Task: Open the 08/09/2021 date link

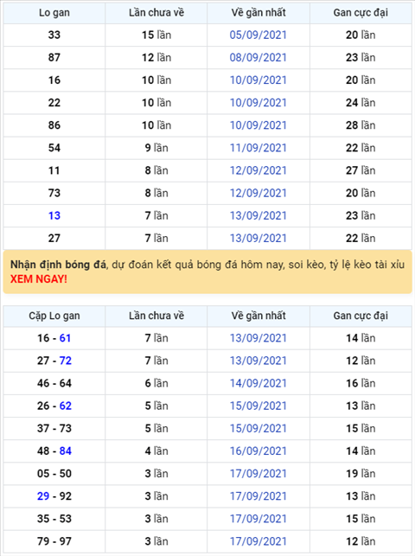Action: pos(258,57)
